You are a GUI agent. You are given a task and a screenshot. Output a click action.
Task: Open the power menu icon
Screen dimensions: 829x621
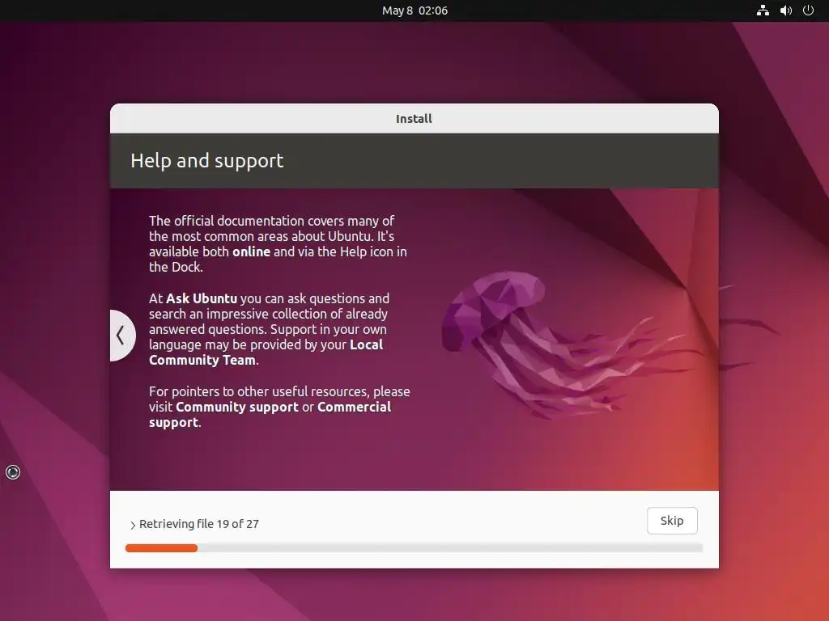click(808, 11)
